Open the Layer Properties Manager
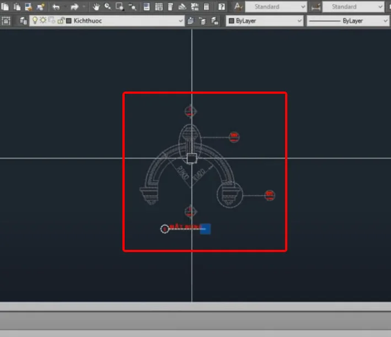The image size is (391, 337). [23, 21]
